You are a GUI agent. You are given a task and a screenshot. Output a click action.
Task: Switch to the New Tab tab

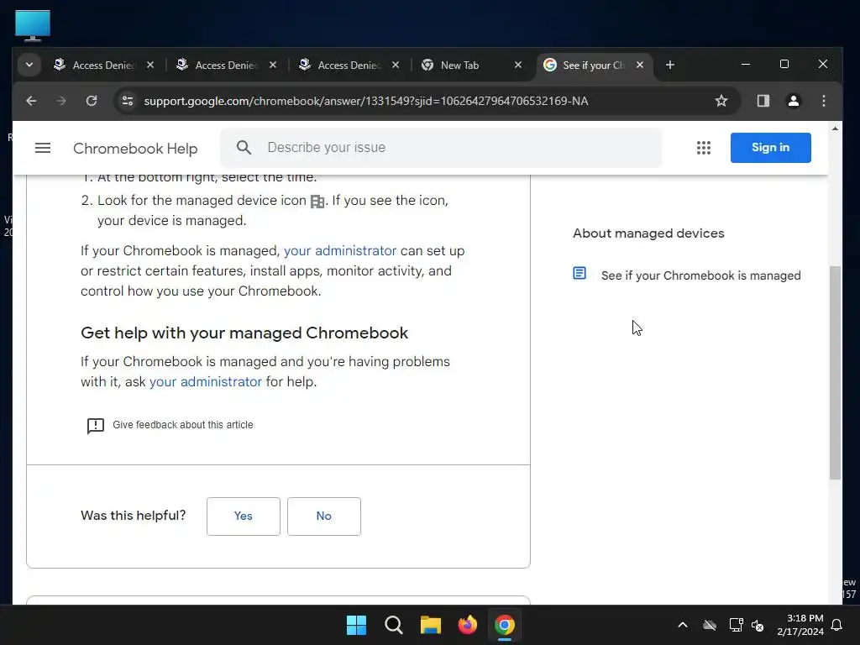[x=472, y=65]
